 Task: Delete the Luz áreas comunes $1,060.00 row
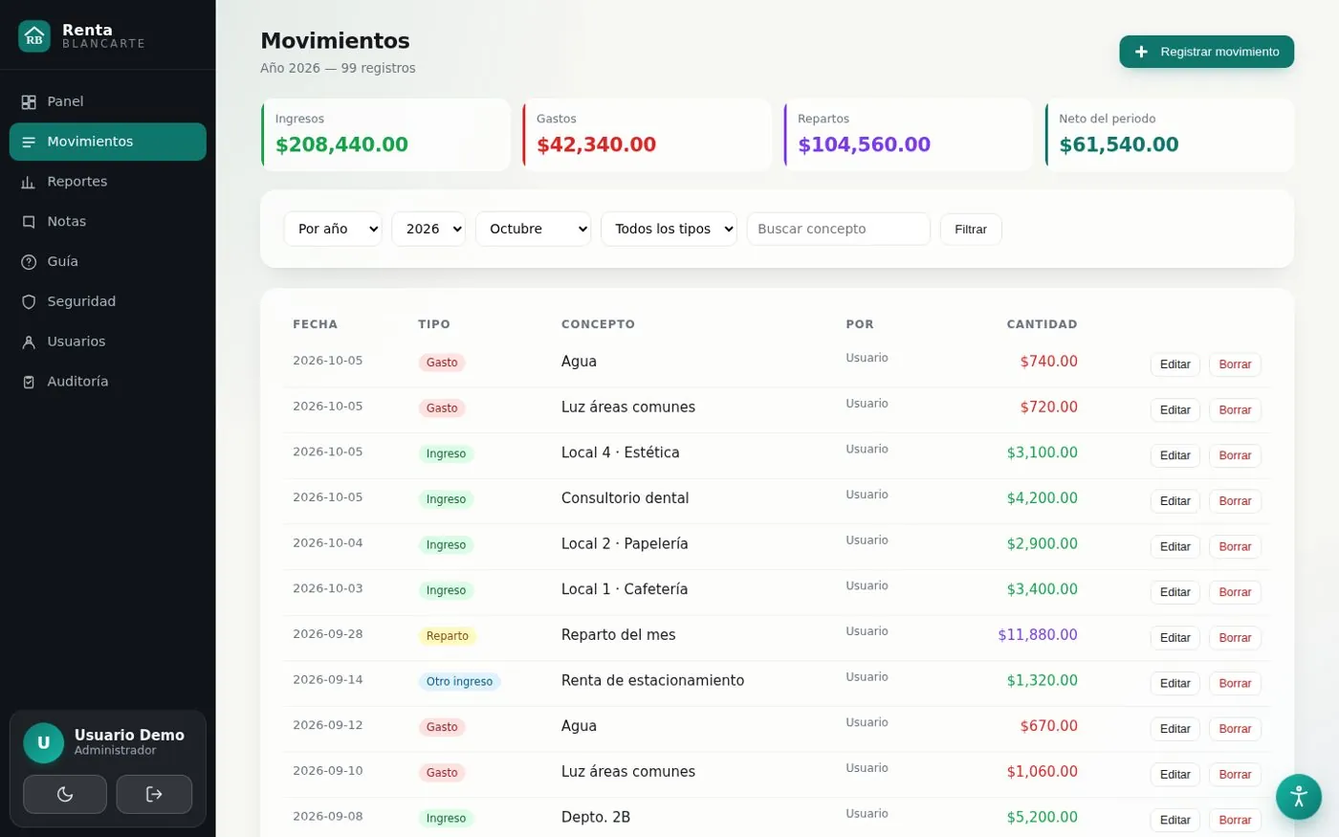1235,775
